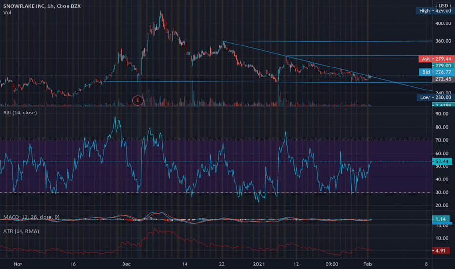The image size is (455, 269).
Task: Click the 360.00 price axis label
Action: pos(443,41)
